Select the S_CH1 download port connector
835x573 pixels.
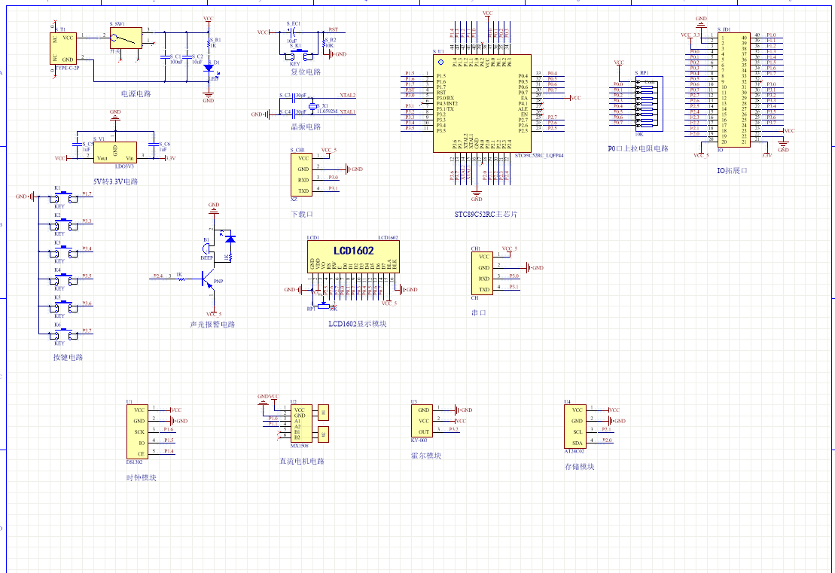(x=302, y=175)
